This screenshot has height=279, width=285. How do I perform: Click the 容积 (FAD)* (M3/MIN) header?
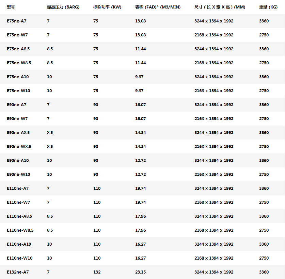click(x=158, y=7)
